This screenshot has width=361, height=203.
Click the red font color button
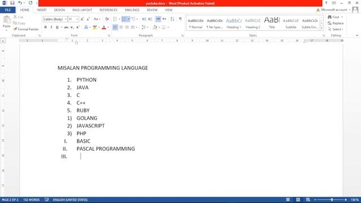(x=104, y=28)
